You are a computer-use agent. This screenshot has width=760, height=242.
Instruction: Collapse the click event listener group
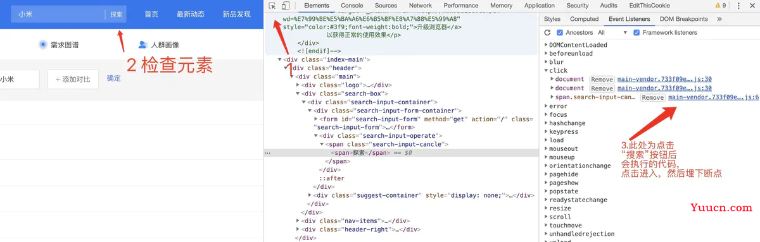[547, 71]
